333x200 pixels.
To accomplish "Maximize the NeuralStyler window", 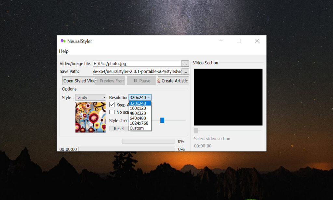I will click(x=239, y=41).
